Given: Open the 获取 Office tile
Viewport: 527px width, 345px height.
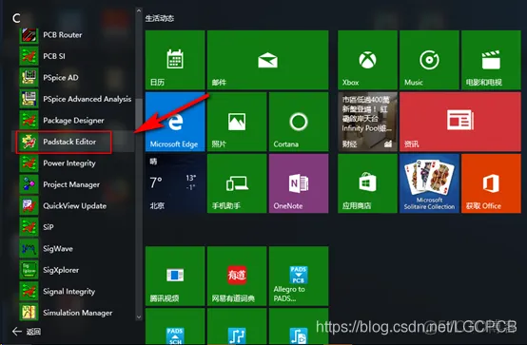Looking at the screenshot, I should point(491,183).
